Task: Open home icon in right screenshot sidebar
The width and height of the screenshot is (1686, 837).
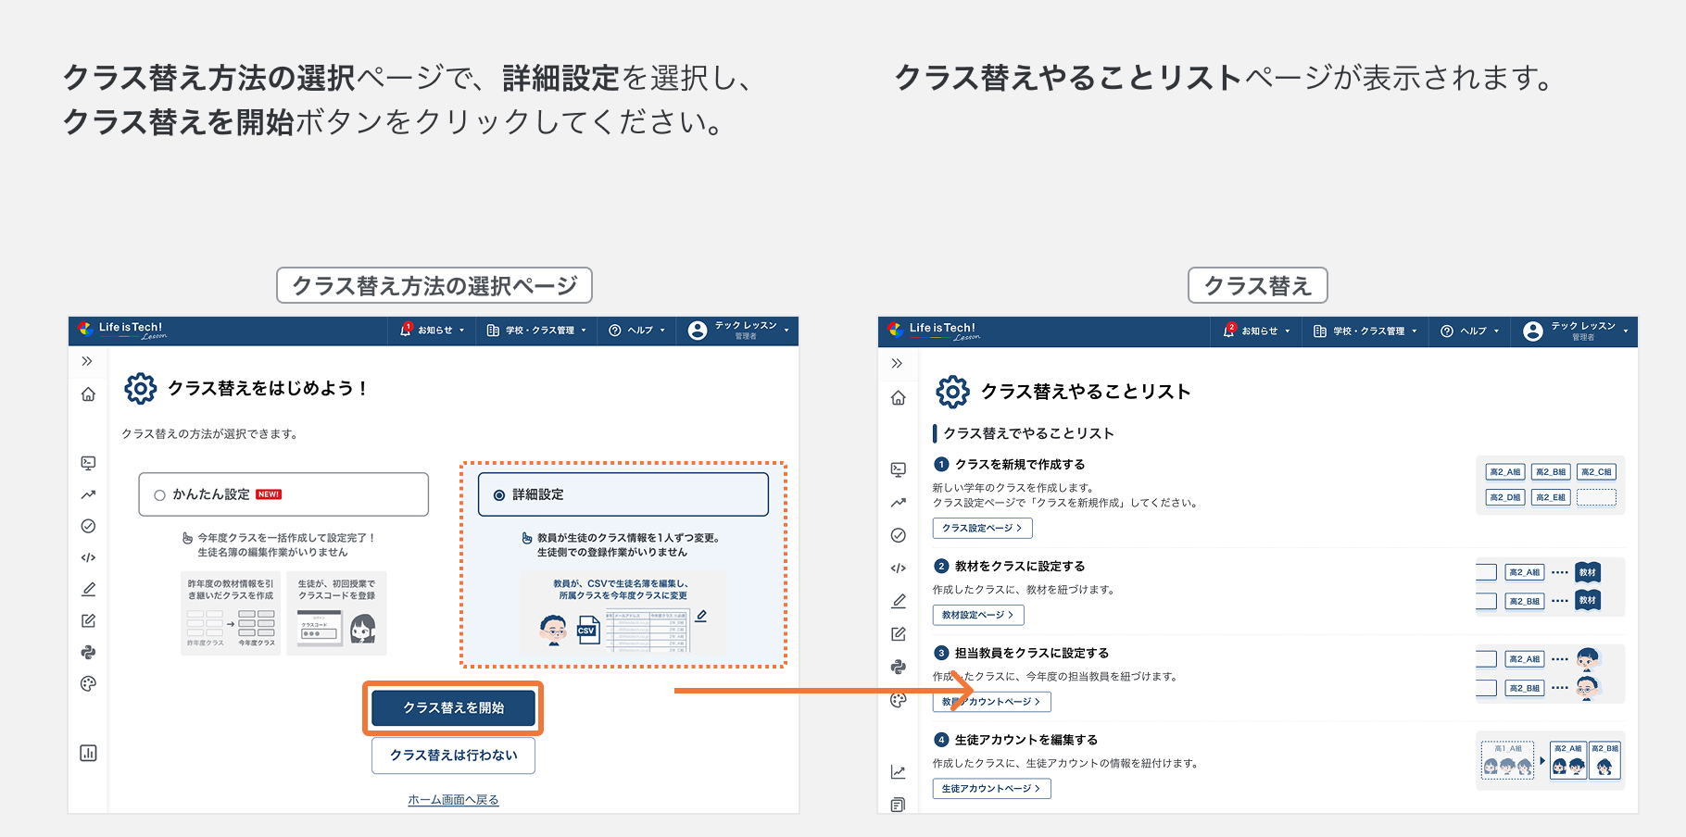Action: point(898,398)
